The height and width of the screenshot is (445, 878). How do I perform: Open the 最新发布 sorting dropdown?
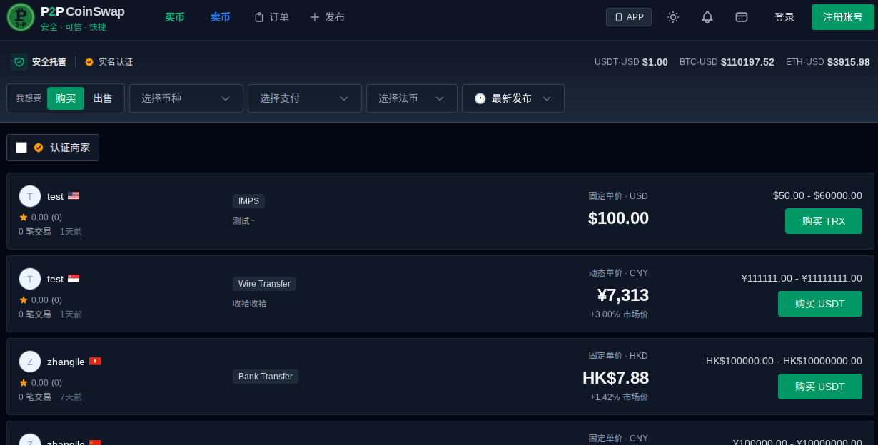pyautogui.click(x=513, y=98)
